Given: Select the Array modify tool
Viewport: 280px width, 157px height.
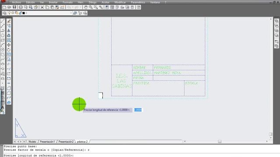Looking at the screenshot, I should click(x=9, y=40).
